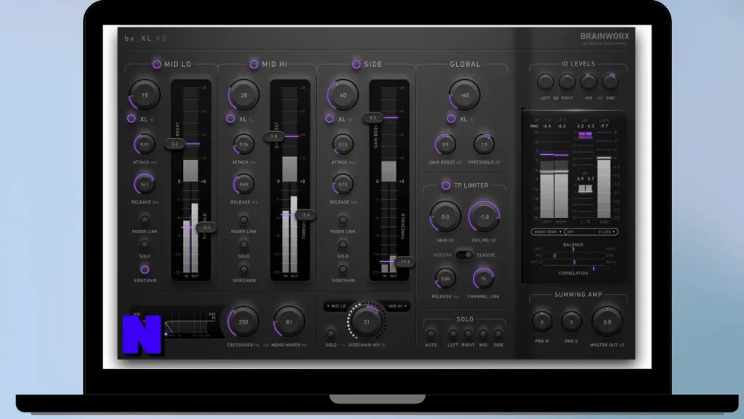Click the link icon between MID and SIDE levels

pos(599,98)
